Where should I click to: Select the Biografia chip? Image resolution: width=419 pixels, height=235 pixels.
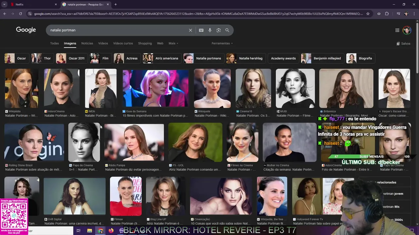click(360, 58)
